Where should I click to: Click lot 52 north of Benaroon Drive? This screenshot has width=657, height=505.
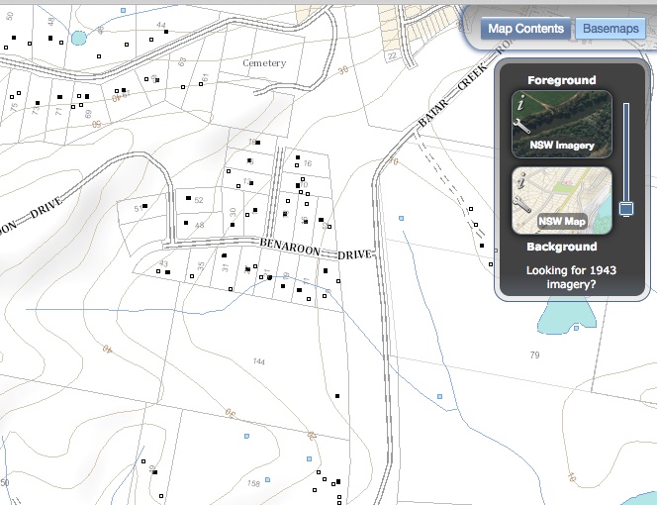(x=199, y=200)
